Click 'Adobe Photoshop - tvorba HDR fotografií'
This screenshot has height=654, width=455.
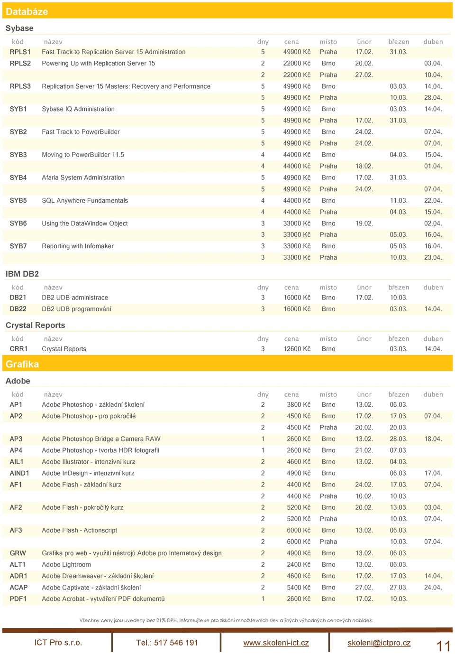100,450
